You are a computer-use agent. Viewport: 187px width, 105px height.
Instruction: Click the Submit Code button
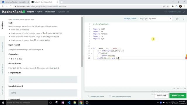(178, 96)
